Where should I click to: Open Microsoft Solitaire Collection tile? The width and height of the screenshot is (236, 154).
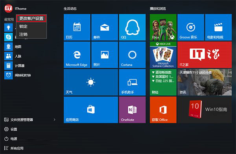tap(163, 55)
